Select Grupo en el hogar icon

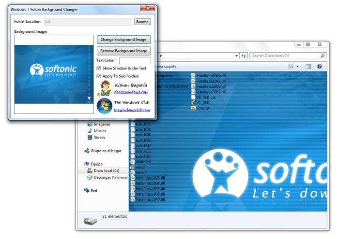click(x=87, y=151)
